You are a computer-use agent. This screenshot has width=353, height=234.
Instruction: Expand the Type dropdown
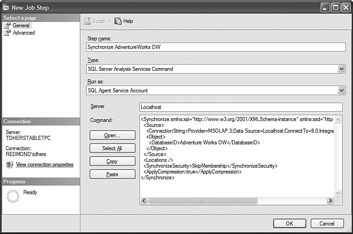point(341,69)
